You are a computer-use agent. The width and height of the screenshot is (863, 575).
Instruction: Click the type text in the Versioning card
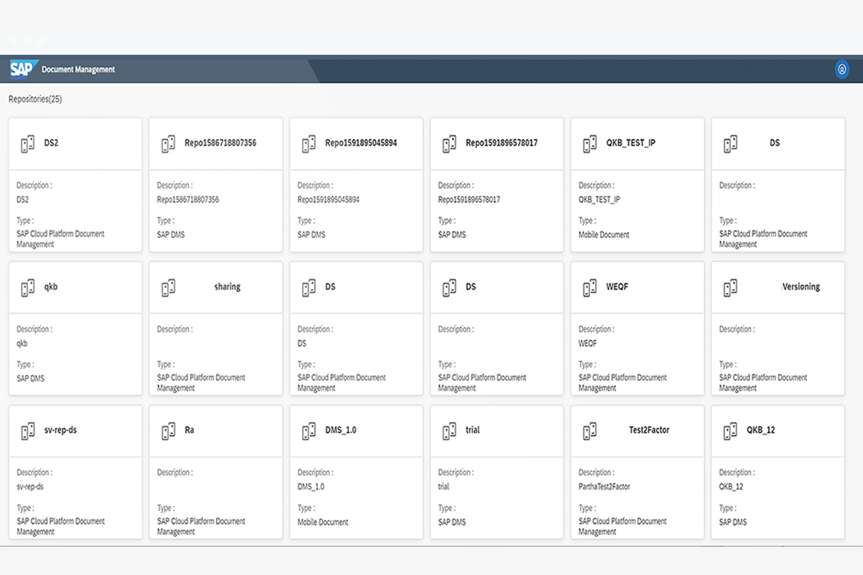click(x=763, y=383)
